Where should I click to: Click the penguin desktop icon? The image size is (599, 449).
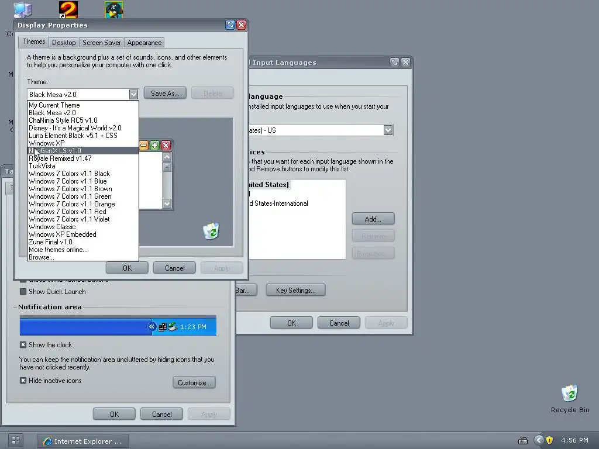[114, 10]
